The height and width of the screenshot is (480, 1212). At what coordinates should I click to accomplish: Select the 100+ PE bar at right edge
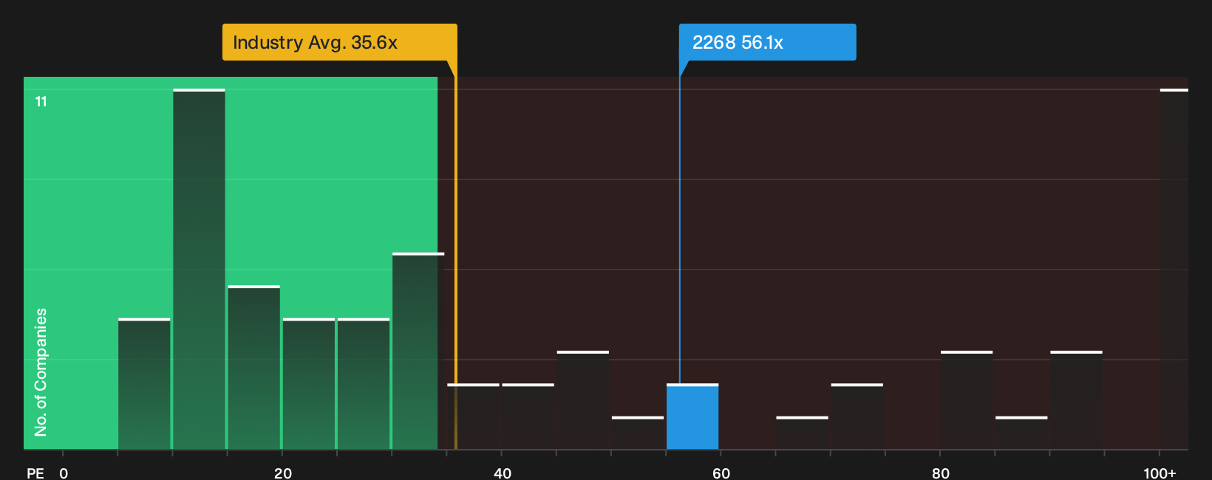1174,269
